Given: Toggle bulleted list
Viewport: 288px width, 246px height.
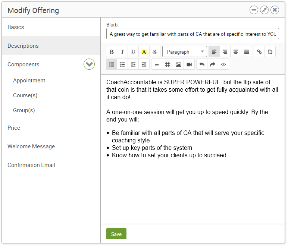Looking at the screenshot, I should click(112, 64).
